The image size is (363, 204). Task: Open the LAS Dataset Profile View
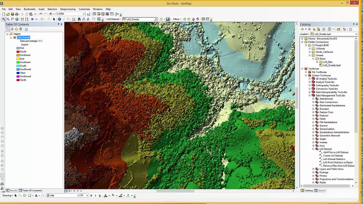point(203,19)
